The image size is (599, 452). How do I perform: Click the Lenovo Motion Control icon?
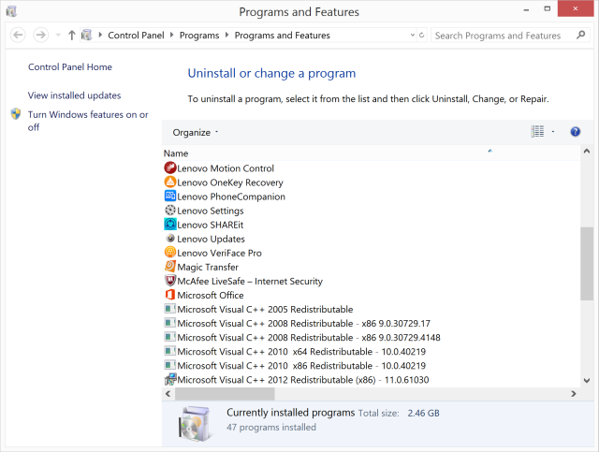coord(170,168)
